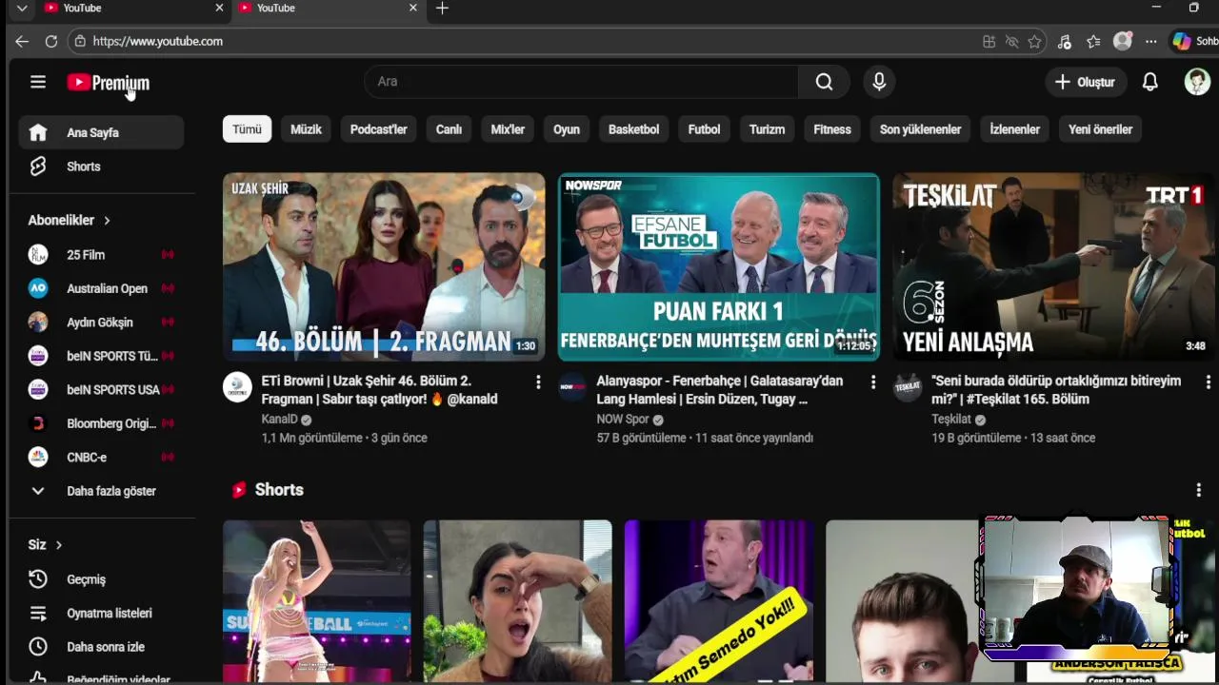Open Geçmiş history page

tap(101, 579)
